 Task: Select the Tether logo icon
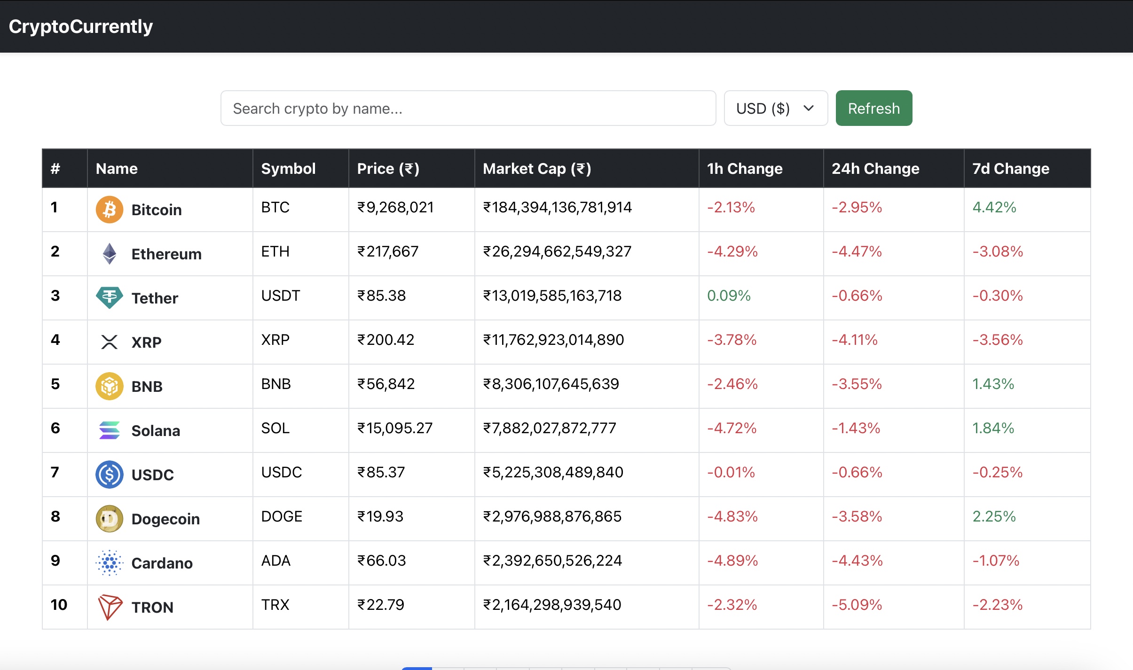pyautogui.click(x=109, y=297)
